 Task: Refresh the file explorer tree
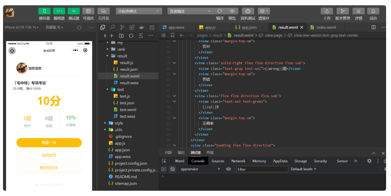131,35
